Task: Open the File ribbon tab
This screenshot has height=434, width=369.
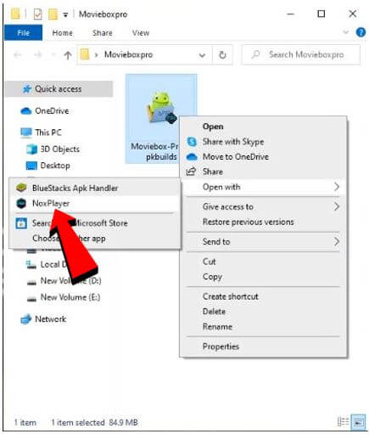Action: [23, 33]
